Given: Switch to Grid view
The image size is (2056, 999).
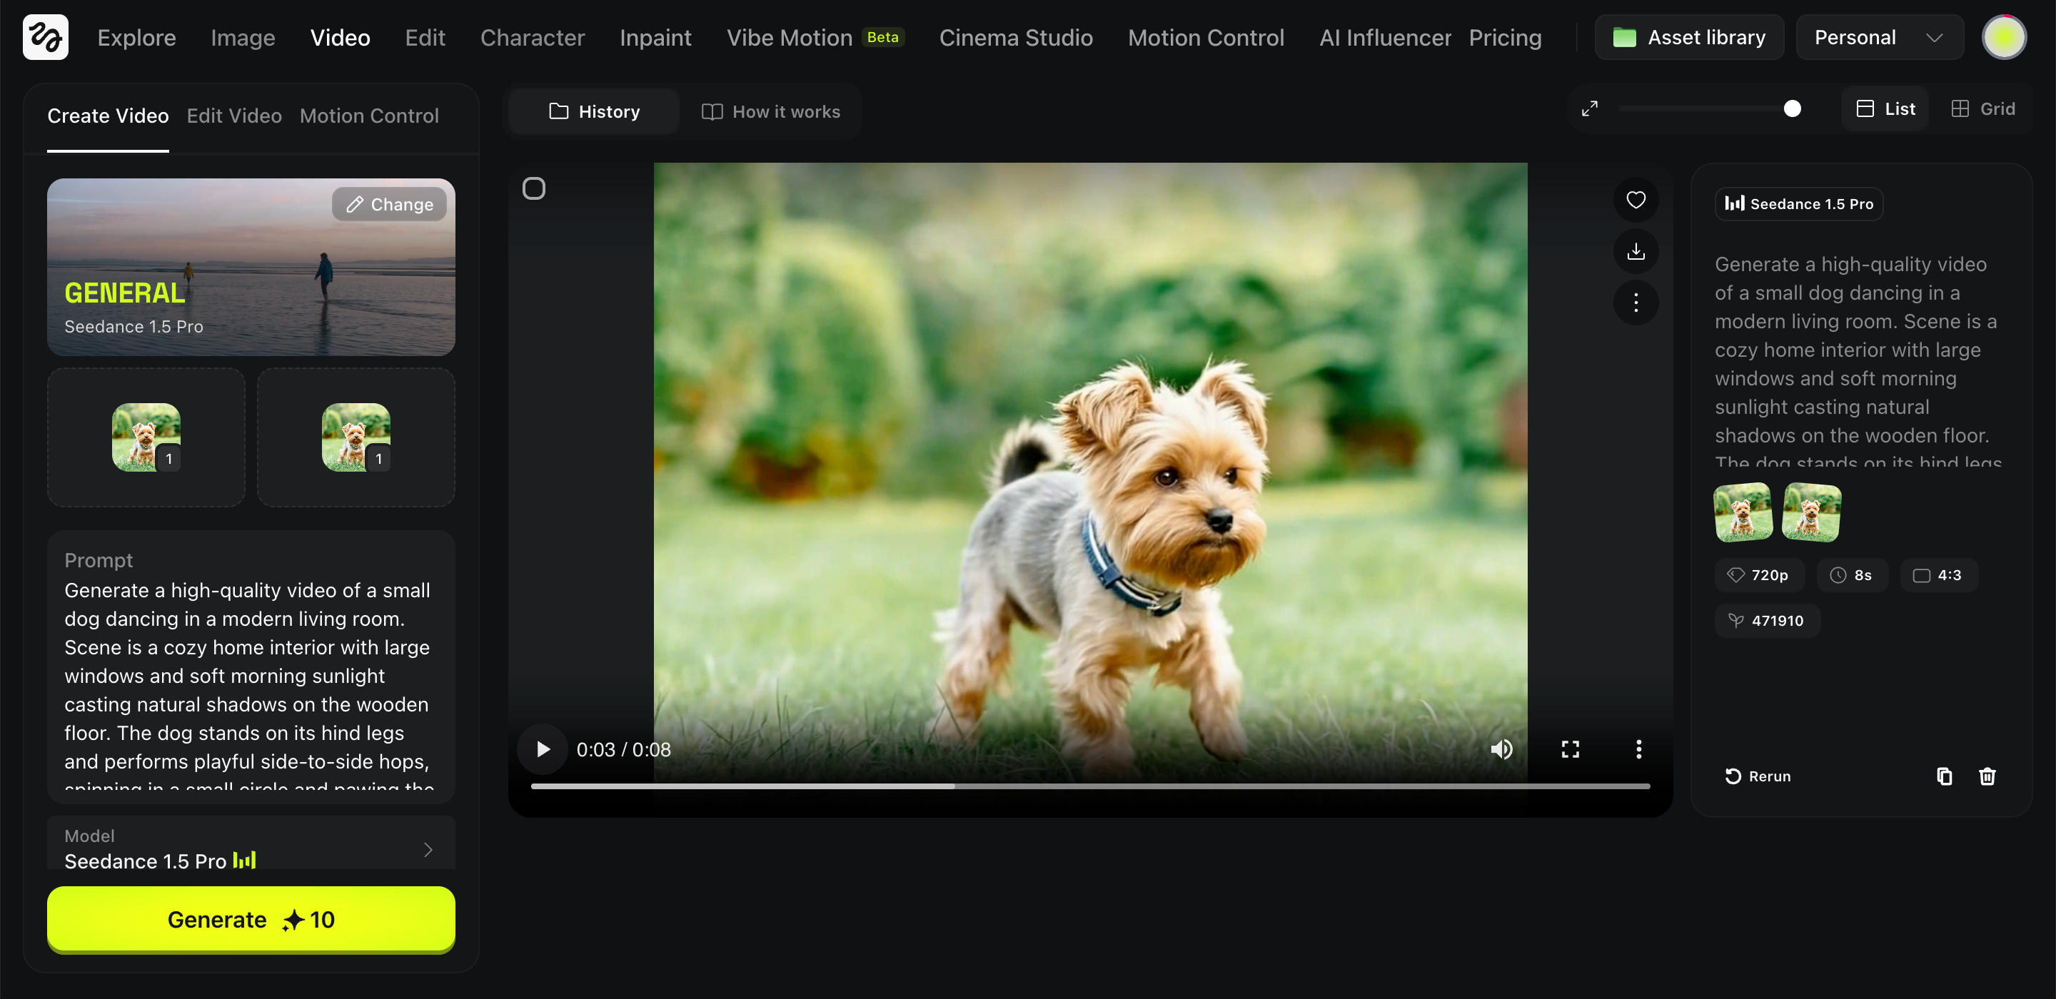Looking at the screenshot, I should [1982, 108].
